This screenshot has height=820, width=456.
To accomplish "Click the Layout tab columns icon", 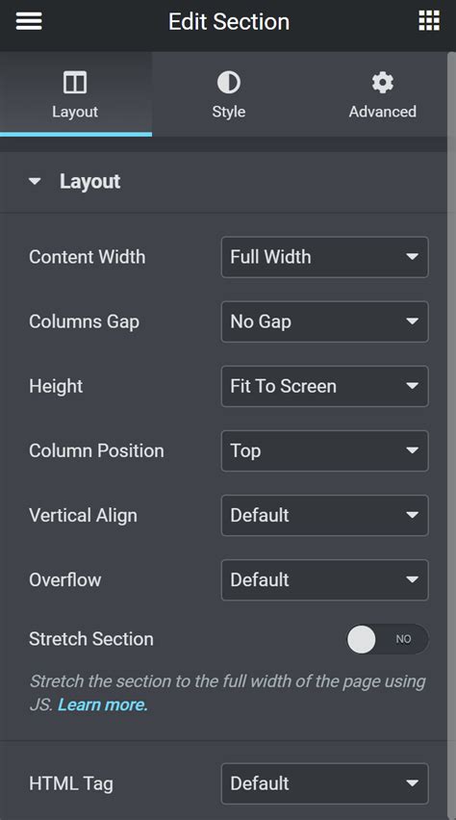I will pos(75,83).
